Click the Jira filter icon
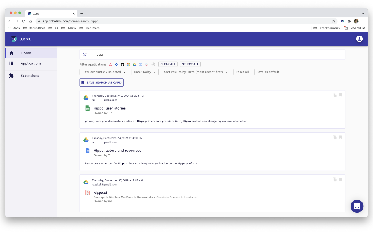This screenshot has width=373, height=233. (x=116, y=64)
